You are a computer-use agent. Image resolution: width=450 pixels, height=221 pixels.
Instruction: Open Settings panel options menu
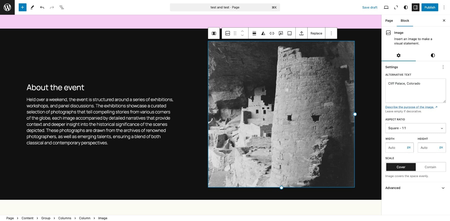[443, 67]
